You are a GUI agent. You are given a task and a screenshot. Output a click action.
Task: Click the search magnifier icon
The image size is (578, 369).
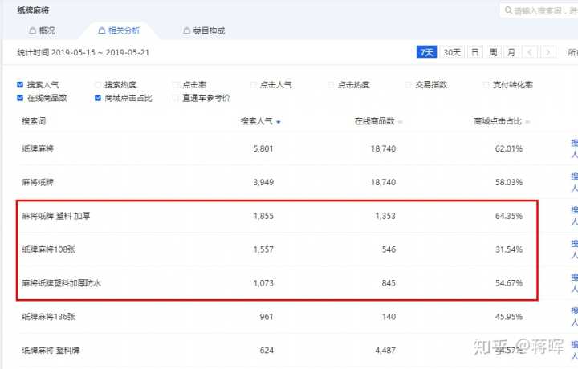click(x=507, y=10)
